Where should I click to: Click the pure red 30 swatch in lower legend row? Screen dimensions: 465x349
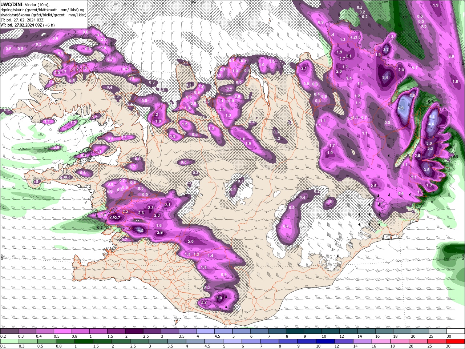coord(455,341)
